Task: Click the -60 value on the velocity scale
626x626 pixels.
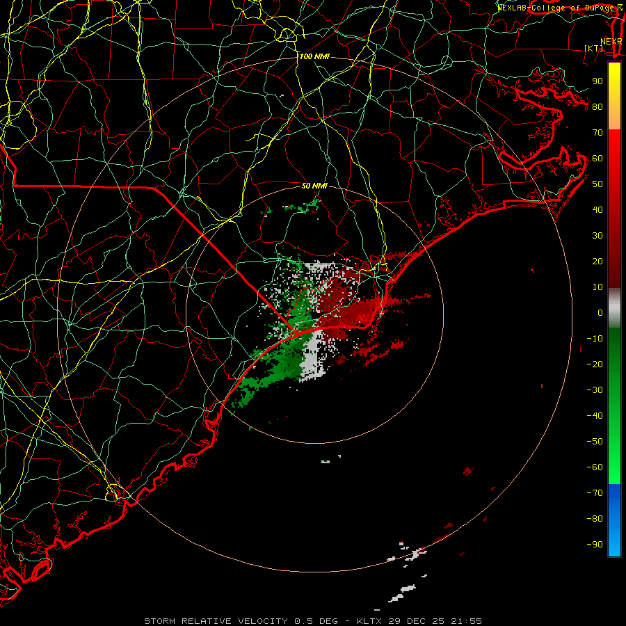Action: 595,467
